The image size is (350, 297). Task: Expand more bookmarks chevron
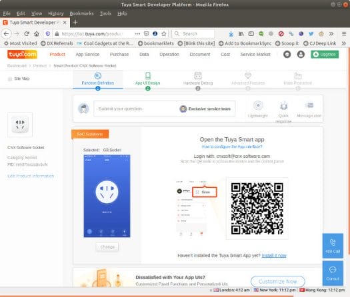pos(344,43)
